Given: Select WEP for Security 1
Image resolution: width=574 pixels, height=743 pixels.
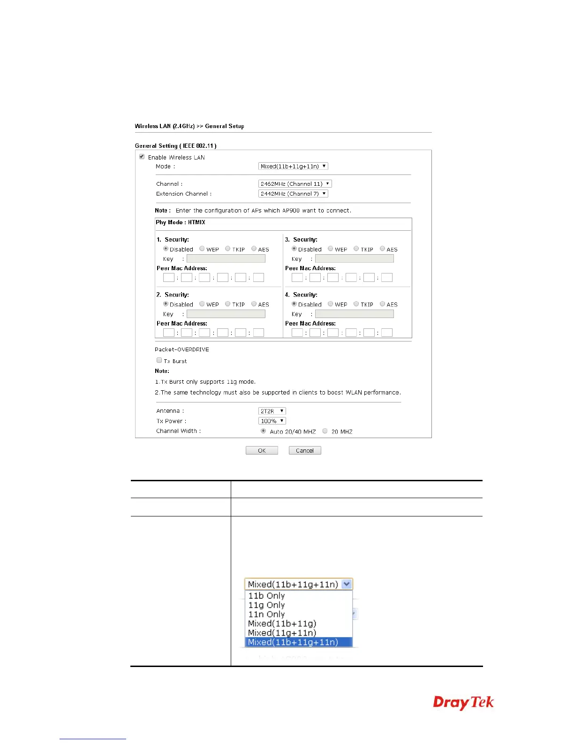Looking at the screenshot, I should pos(202,249).
